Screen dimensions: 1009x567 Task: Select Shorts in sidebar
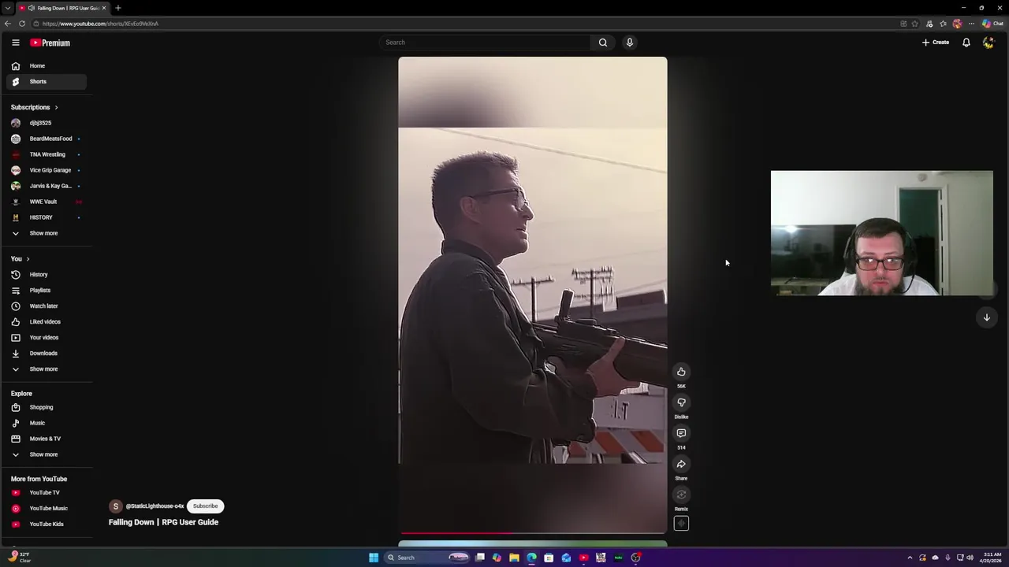[47, 82]
